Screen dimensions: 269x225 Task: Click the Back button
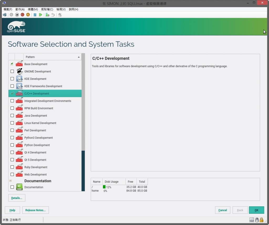click(x=240, y=210)
